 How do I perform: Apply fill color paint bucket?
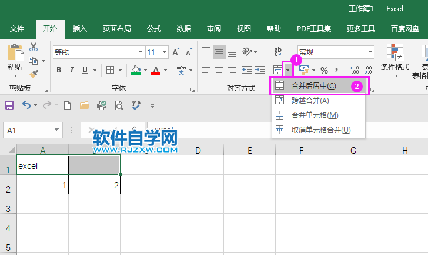[x=136, y=70]
